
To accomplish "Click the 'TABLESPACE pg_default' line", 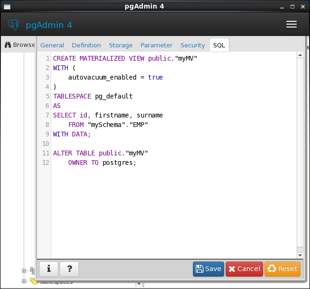I will click(93, 96).
